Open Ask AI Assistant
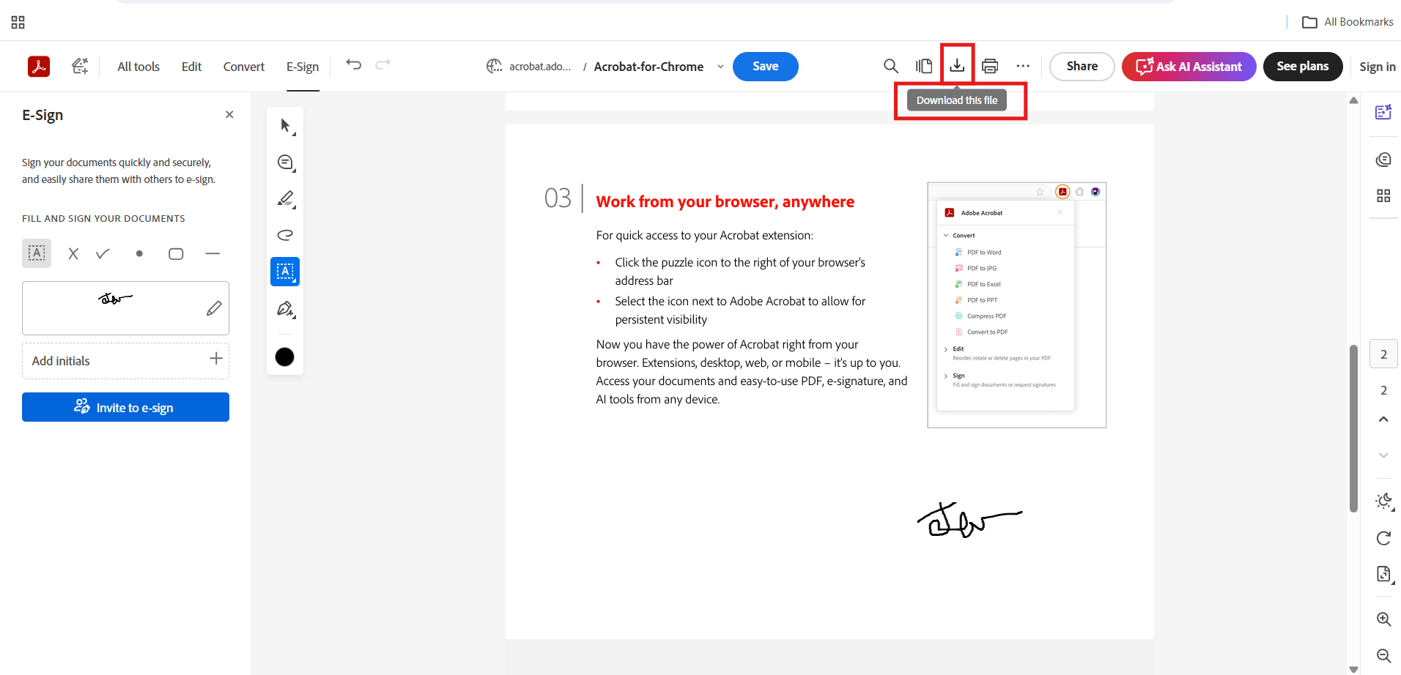Image resolution: width=1401 pixels, height=675 pixels. click(1189, 67)
